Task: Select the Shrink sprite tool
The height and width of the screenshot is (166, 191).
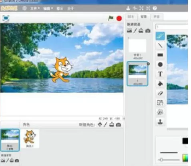Action: coord(148,8)
